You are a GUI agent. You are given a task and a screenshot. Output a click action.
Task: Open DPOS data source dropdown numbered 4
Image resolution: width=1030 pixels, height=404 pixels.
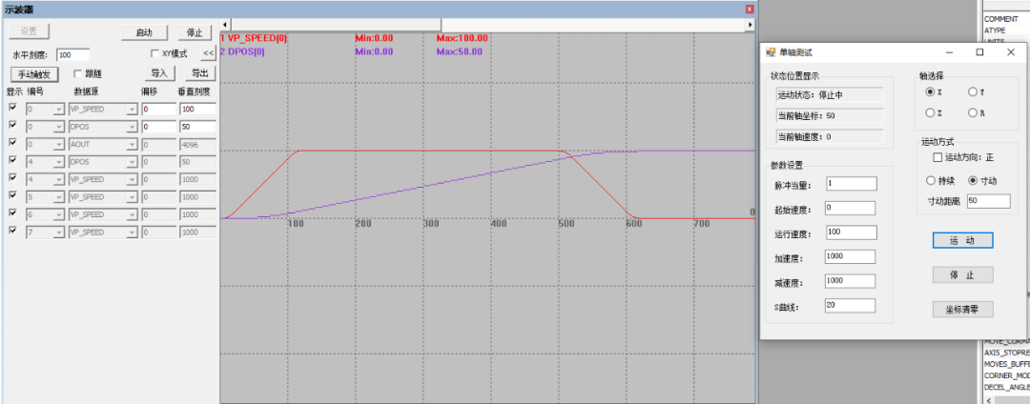tap(132, 162)
